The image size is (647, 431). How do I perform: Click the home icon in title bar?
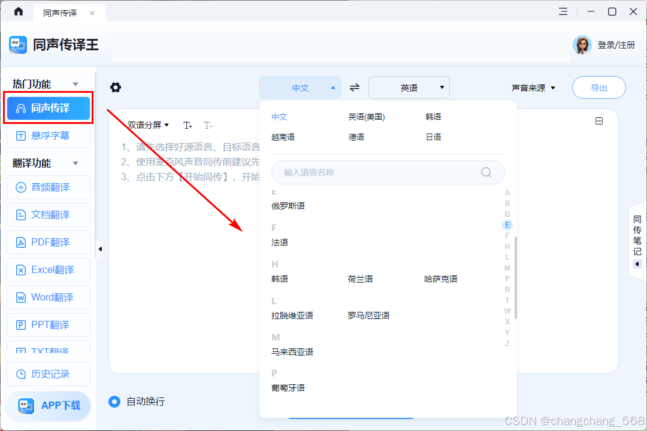[18, 11]
